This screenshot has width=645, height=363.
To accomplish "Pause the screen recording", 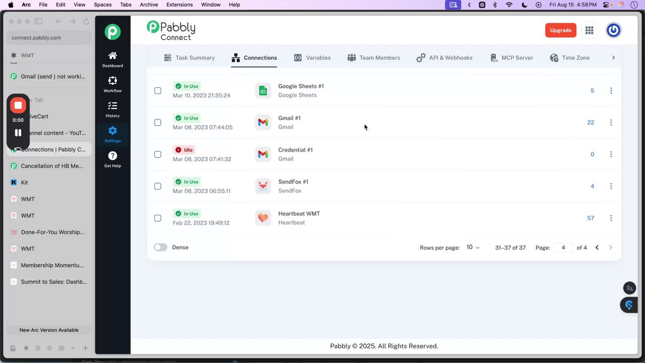I will (18, 133).
